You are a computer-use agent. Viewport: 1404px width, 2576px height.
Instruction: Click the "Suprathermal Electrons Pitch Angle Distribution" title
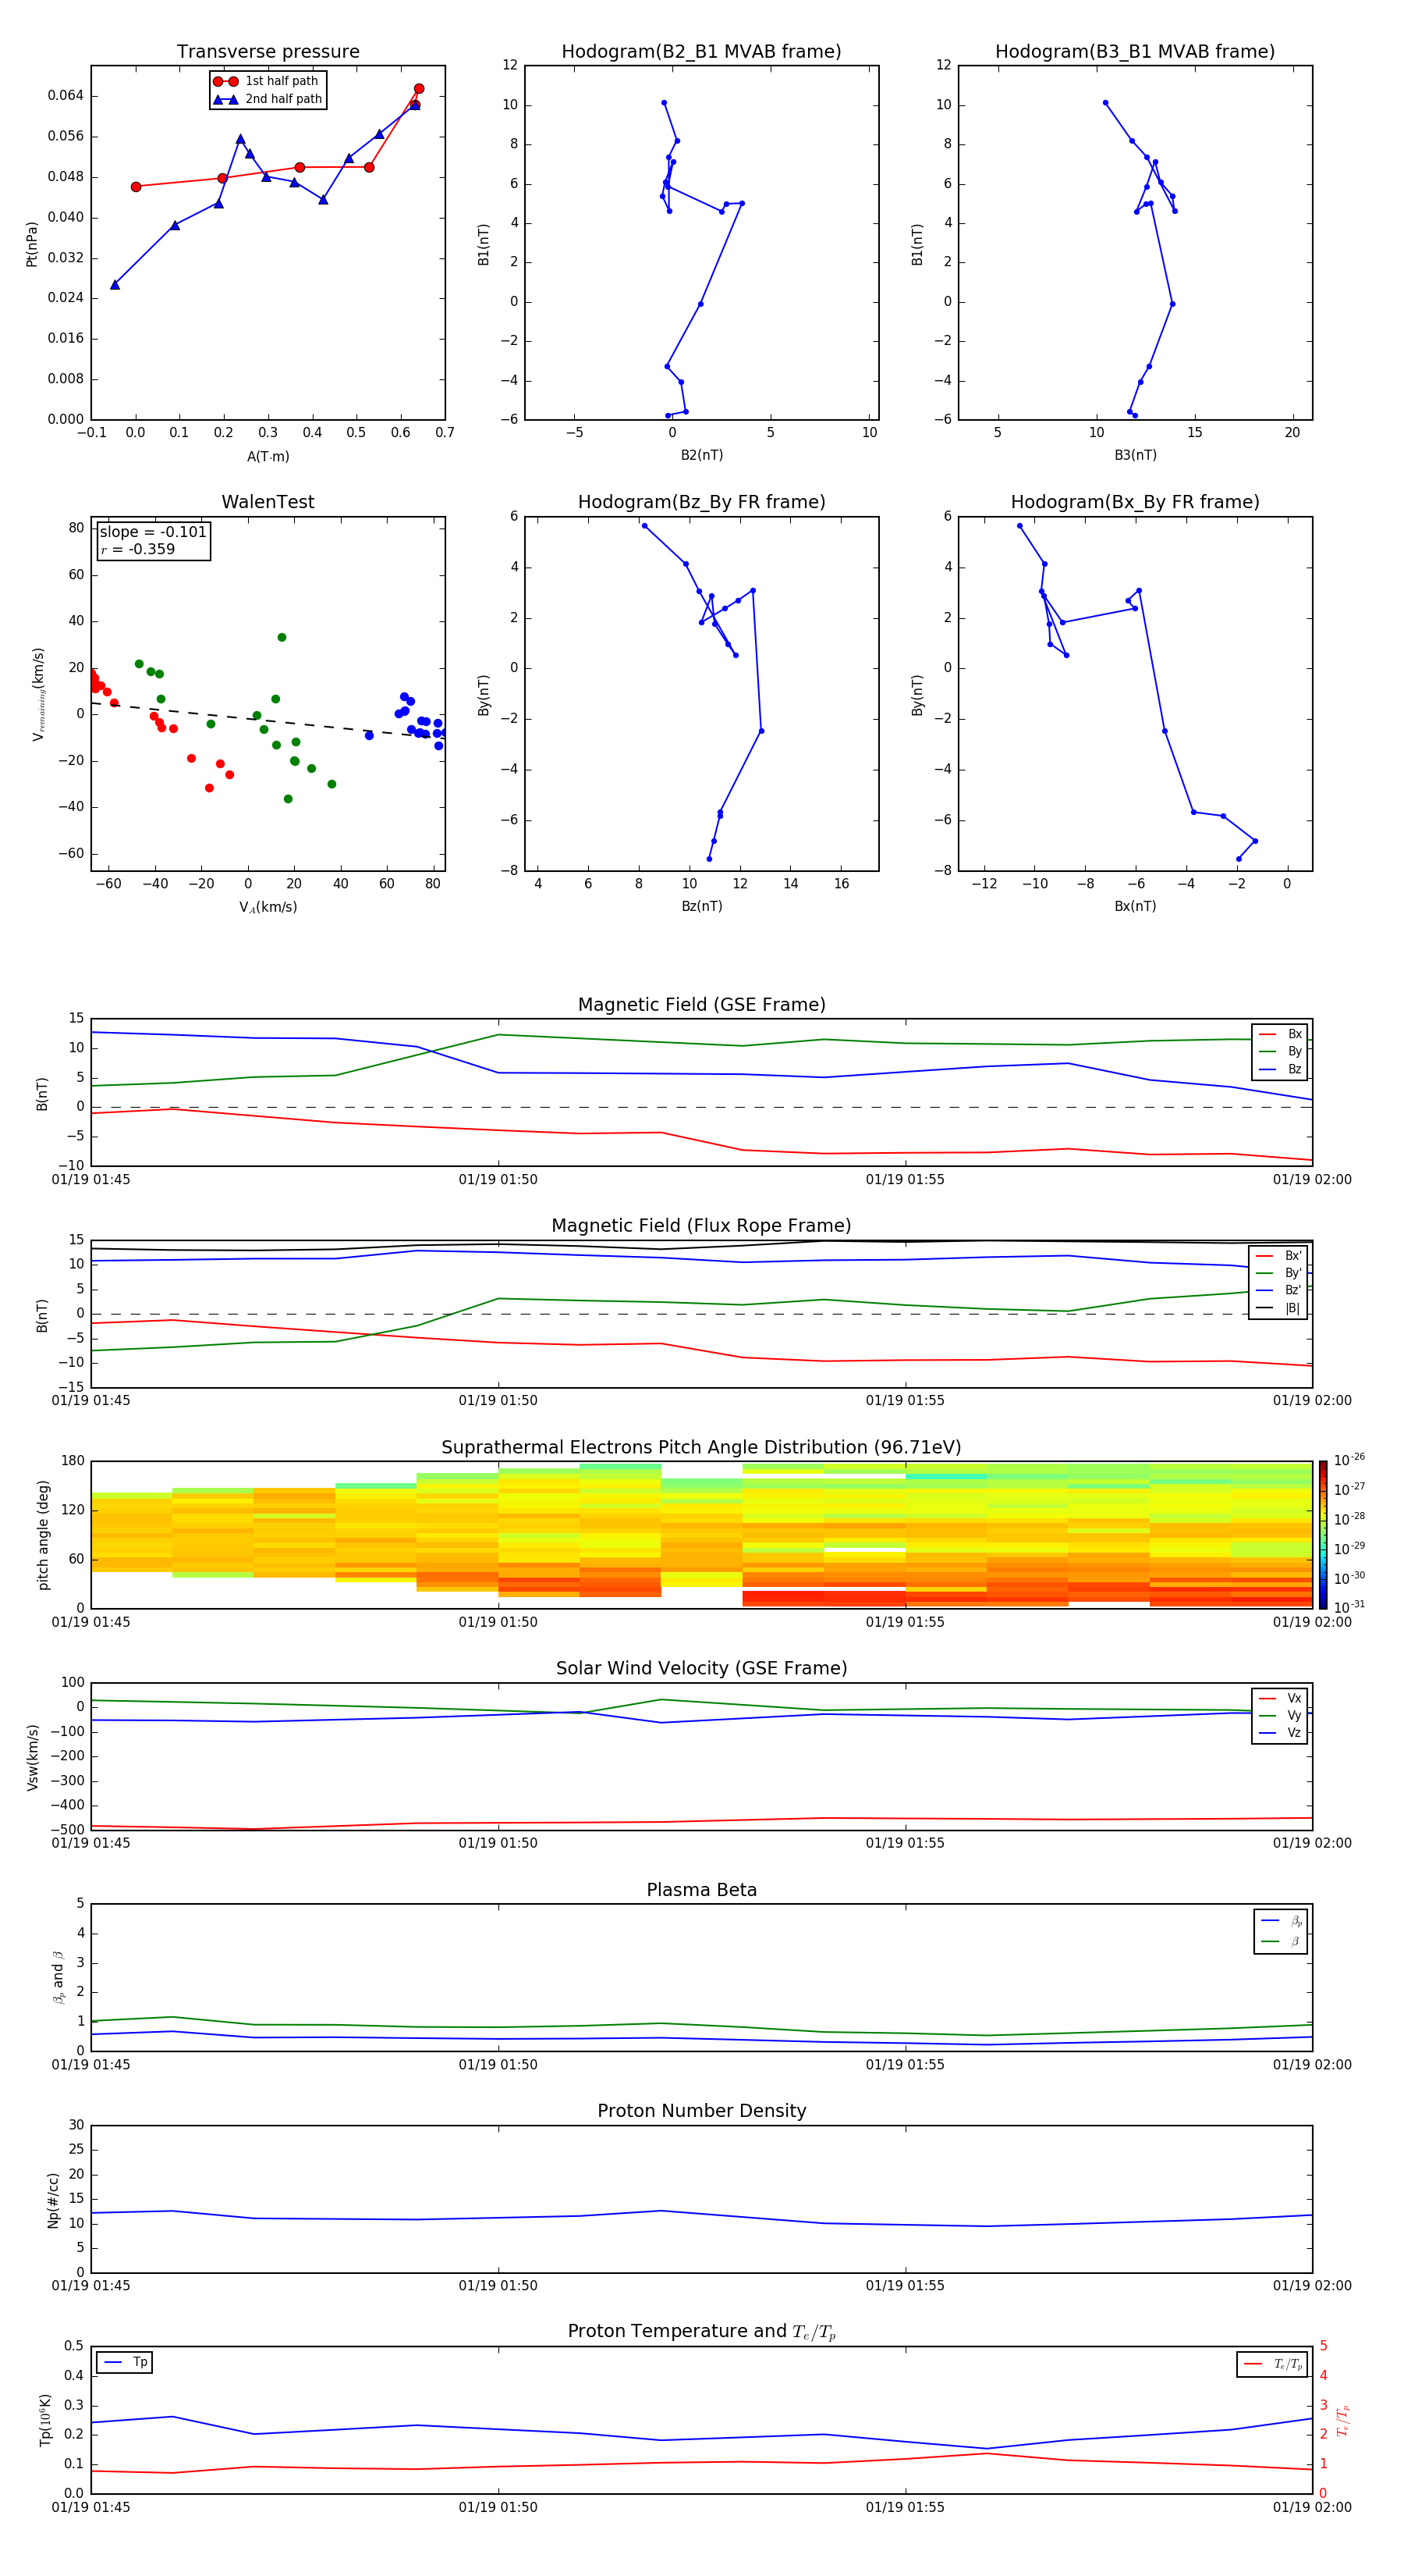700,1447
